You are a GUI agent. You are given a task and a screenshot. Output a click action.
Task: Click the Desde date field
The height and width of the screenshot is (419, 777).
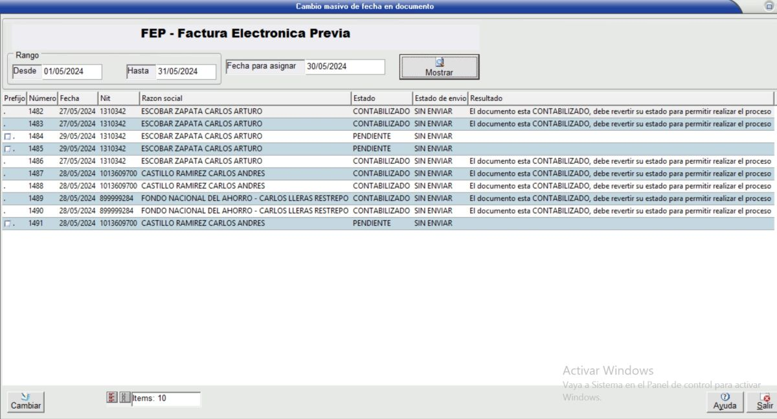coord(72,72)
